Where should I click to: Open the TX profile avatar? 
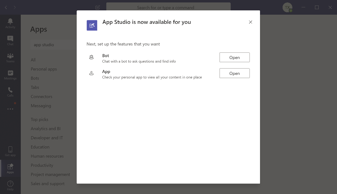(x=288, y=8)
